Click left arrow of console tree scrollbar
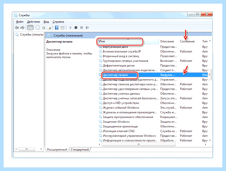The image size is (226, 171). click(16, 149)
